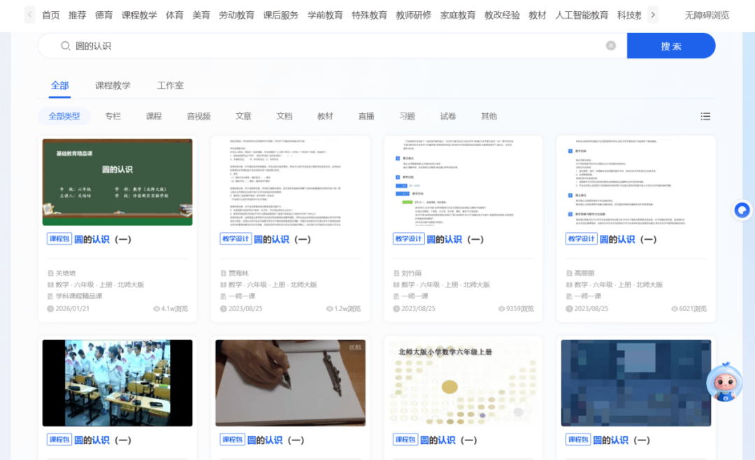Open 无障碍浏览 accessibility link
Image resolution: width=755 pixels, height=460 pixels.
[x=707, y=15]
